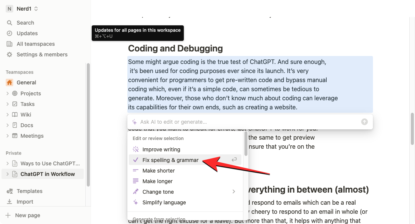The width and height of the screenshot is (415, 224).
Task: Click the Import download icon
Action: tap(9, 202)
